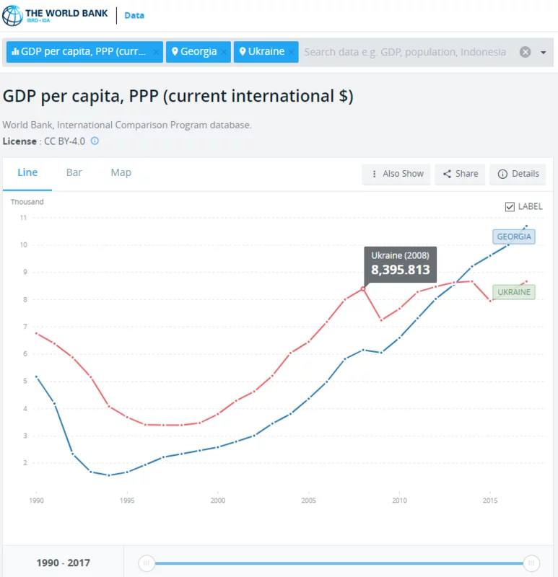Remove the Ukraine country tag
Image resolution: width=558 pixels, height=577 pixels.
pyautogui.click(x=292, y=52)
